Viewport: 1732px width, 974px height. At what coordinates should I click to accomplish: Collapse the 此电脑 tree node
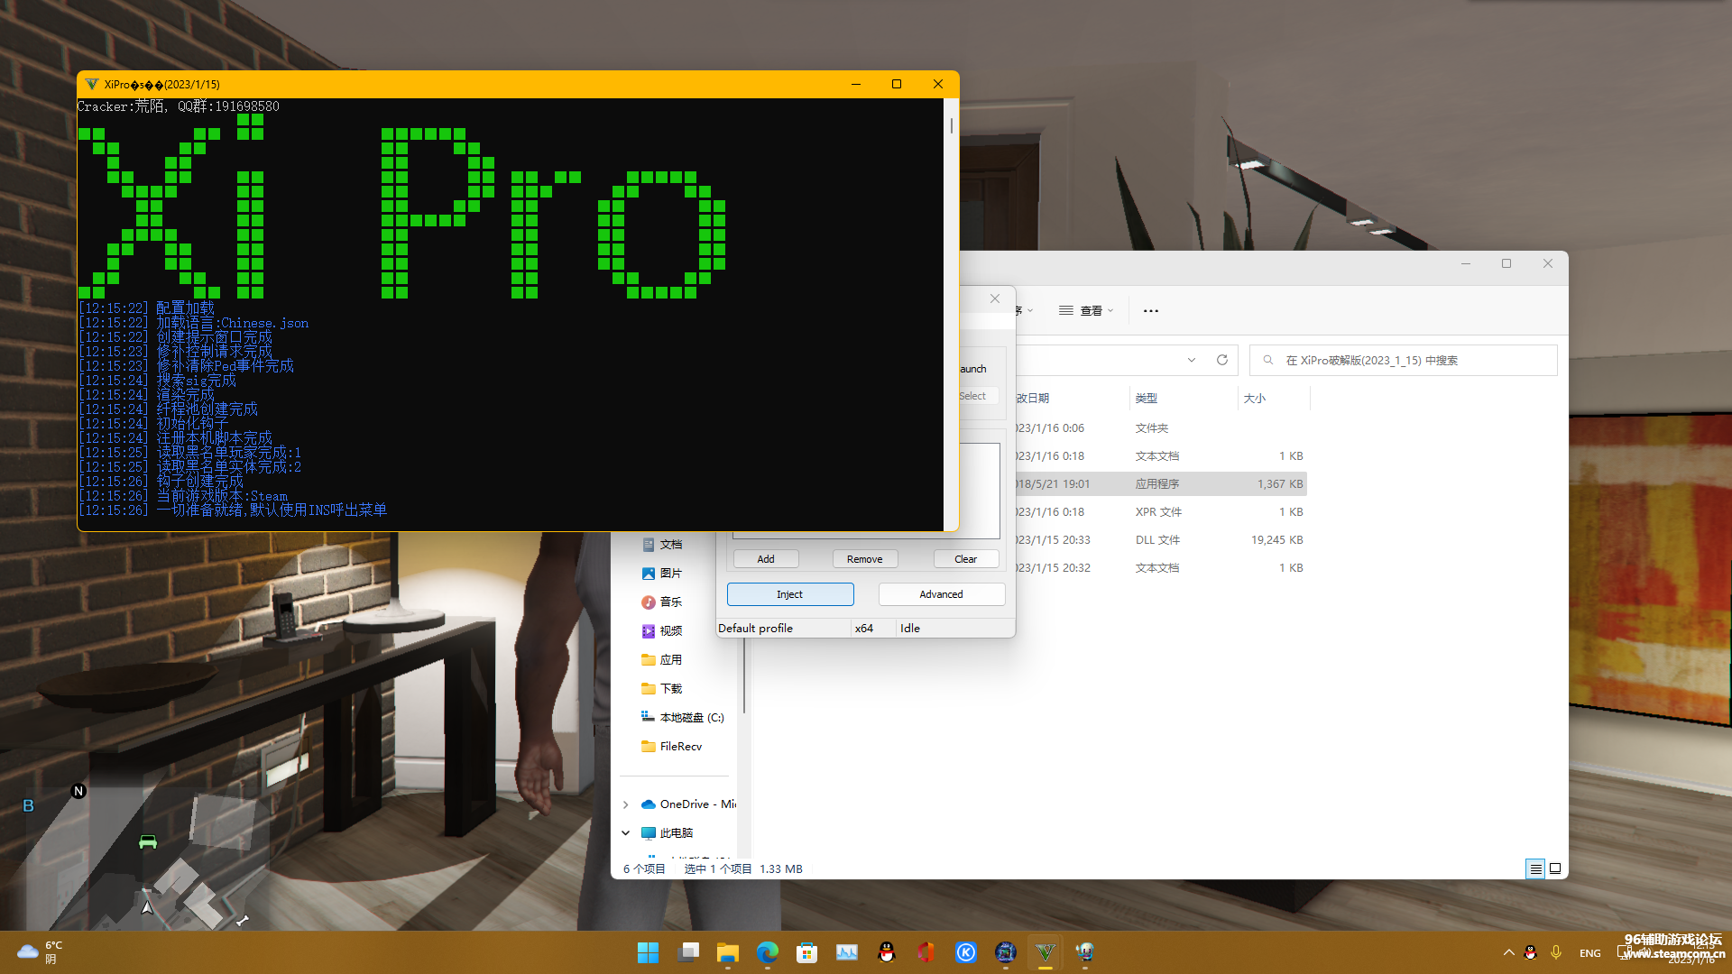coord(626,833)
